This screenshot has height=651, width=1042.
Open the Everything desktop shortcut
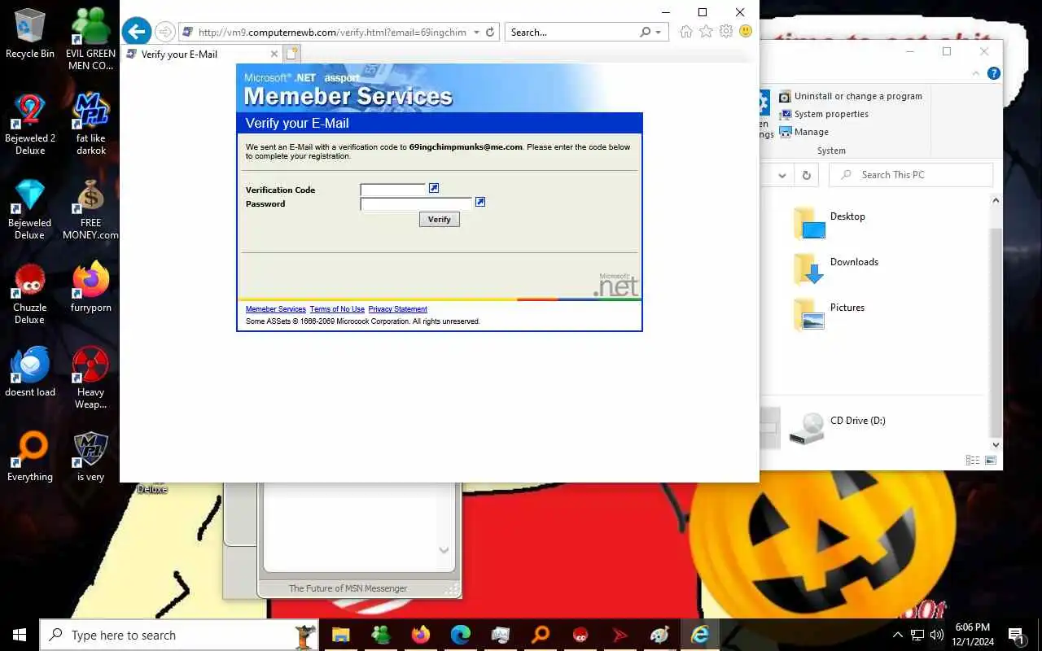(x=30, y=457)
